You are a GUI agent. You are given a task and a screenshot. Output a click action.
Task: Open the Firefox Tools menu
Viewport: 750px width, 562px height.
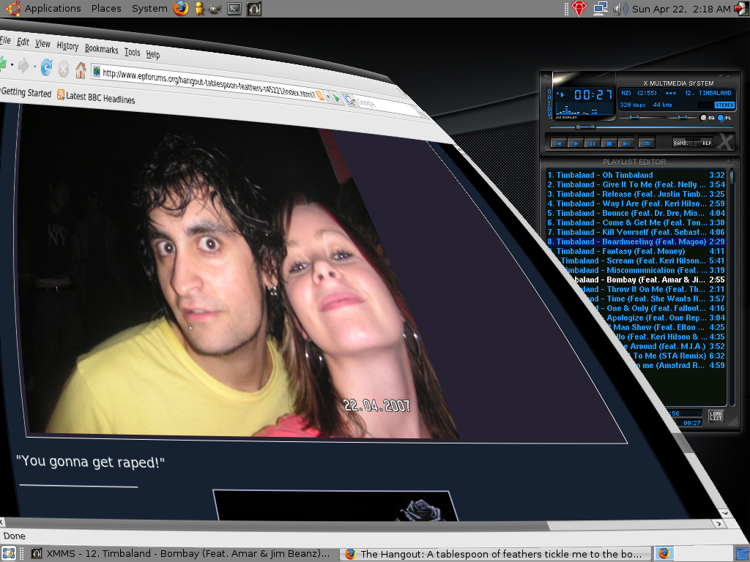(132, 52)
